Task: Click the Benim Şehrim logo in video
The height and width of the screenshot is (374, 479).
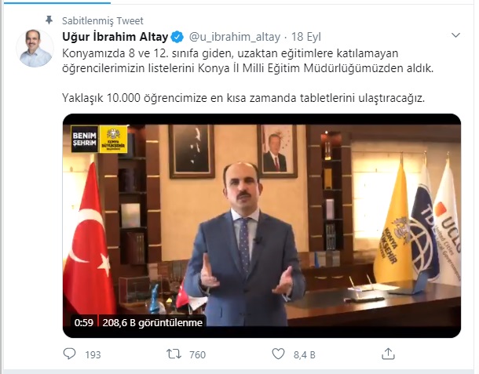Action: click(x=85, y=139)
